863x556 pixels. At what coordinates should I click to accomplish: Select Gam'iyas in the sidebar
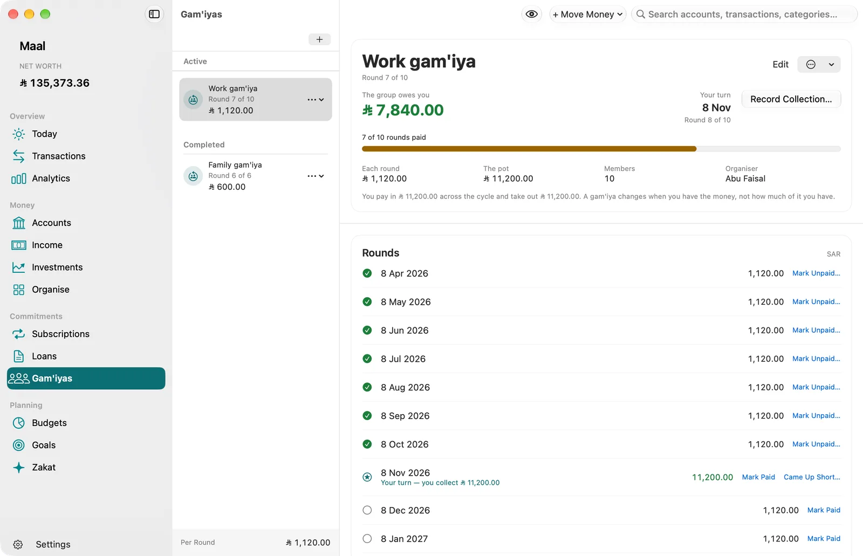(86, 379)
